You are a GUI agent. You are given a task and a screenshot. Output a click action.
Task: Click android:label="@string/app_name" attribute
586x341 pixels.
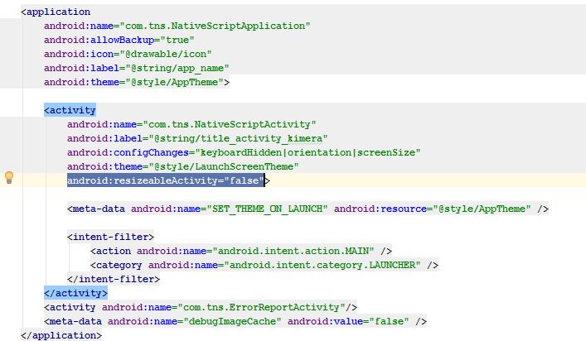(x=137, y=68)
